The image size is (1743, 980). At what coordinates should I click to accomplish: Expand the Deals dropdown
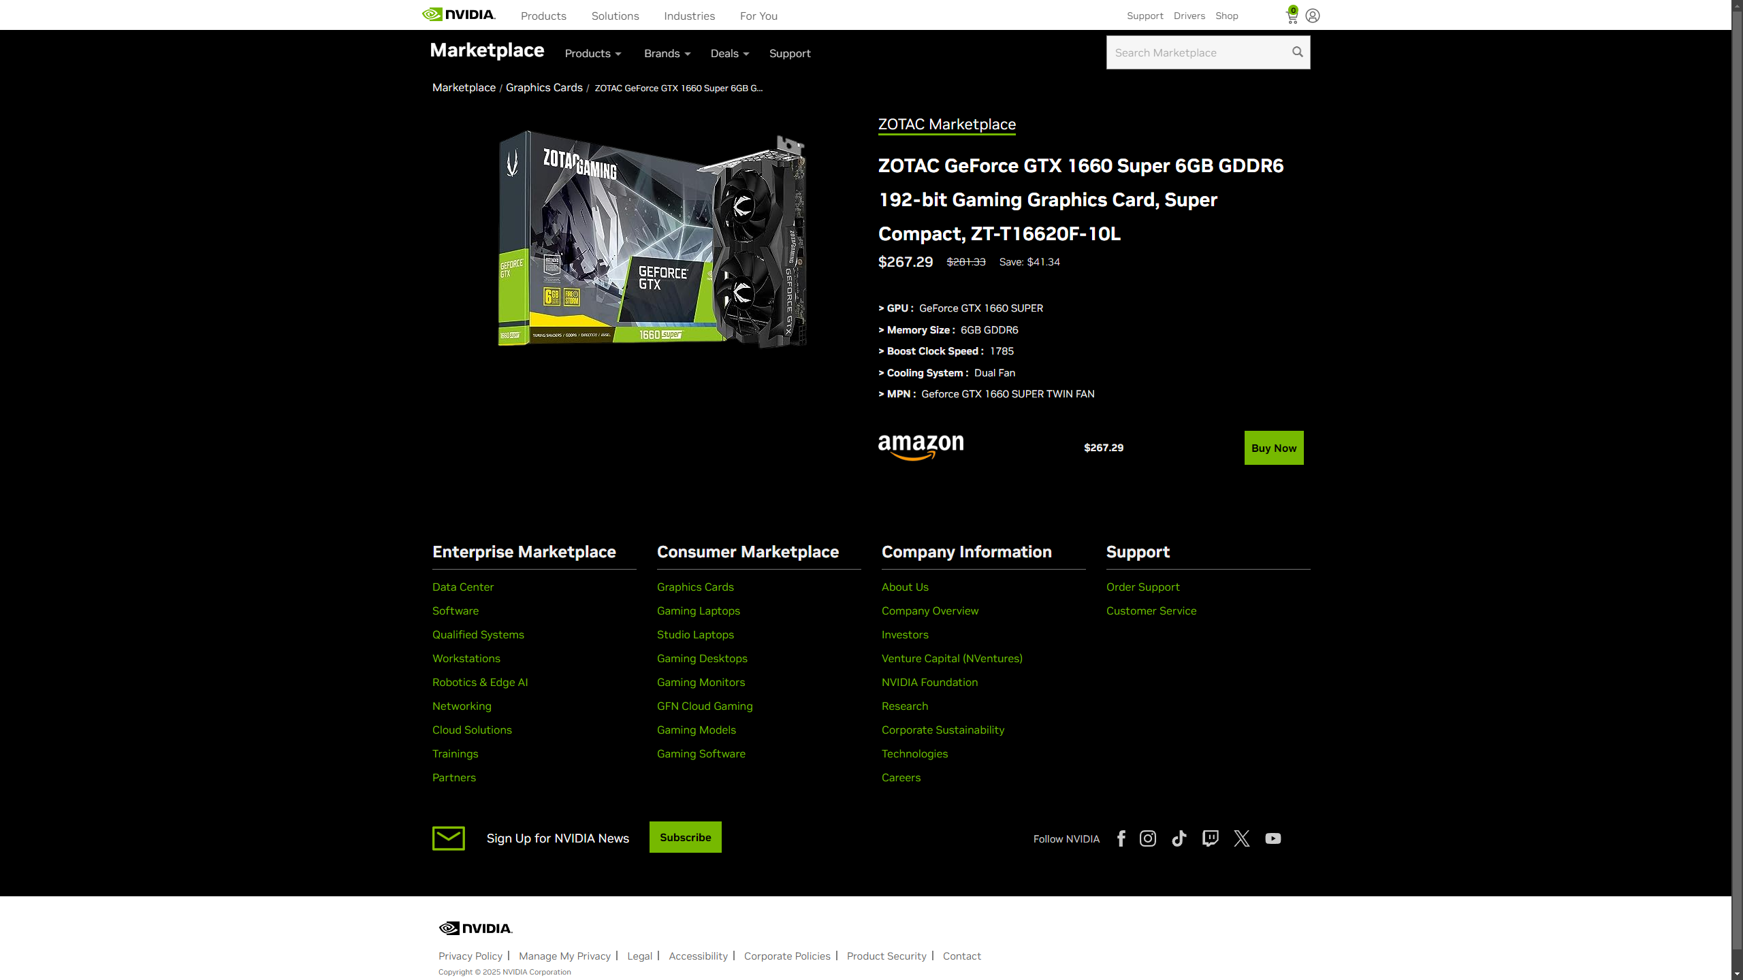(x=730, y=53)
